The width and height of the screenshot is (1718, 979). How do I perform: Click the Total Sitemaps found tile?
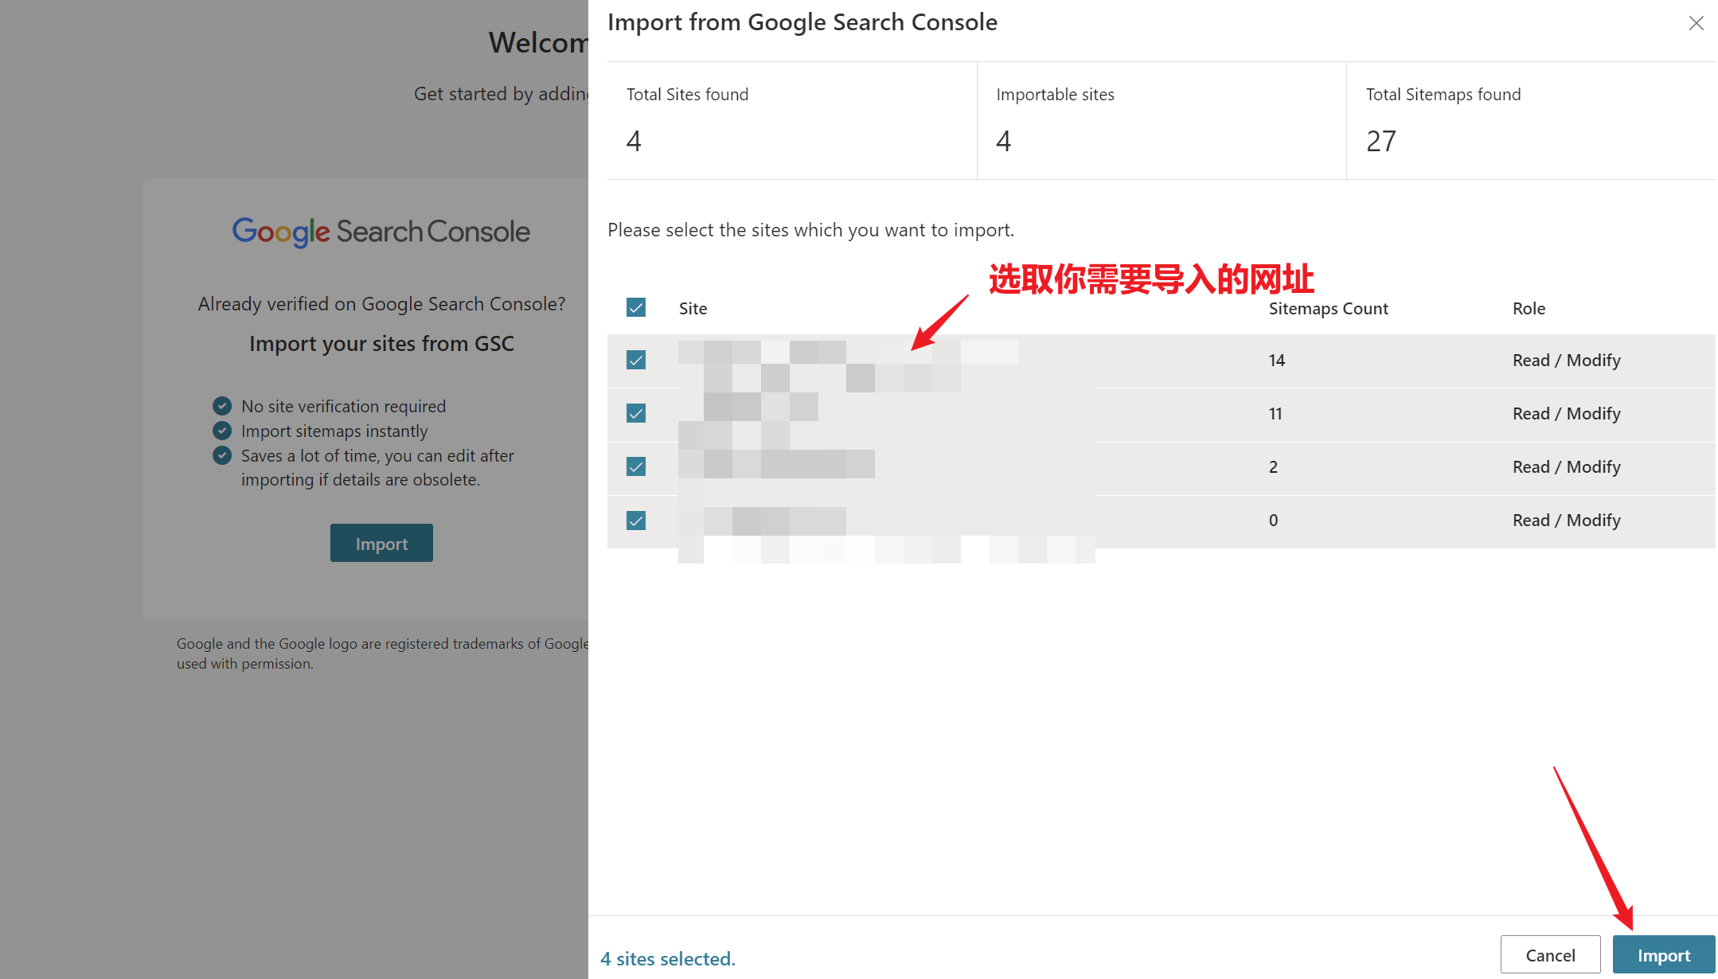(x=1530, y=119)
